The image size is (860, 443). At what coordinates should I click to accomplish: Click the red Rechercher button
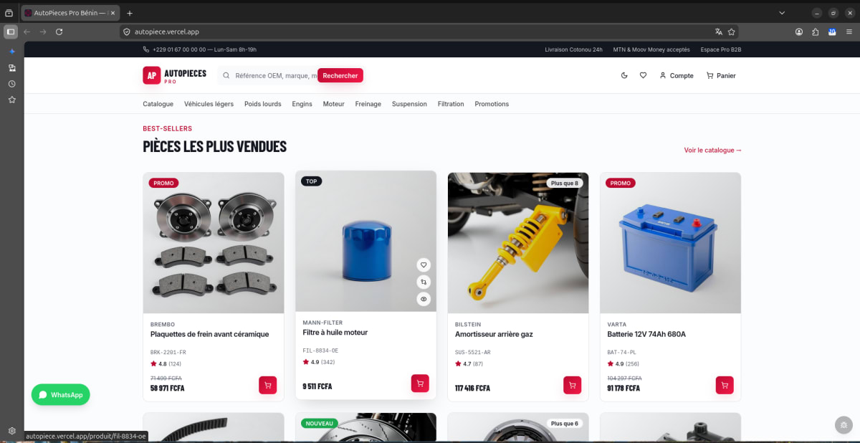coord(340,75)
